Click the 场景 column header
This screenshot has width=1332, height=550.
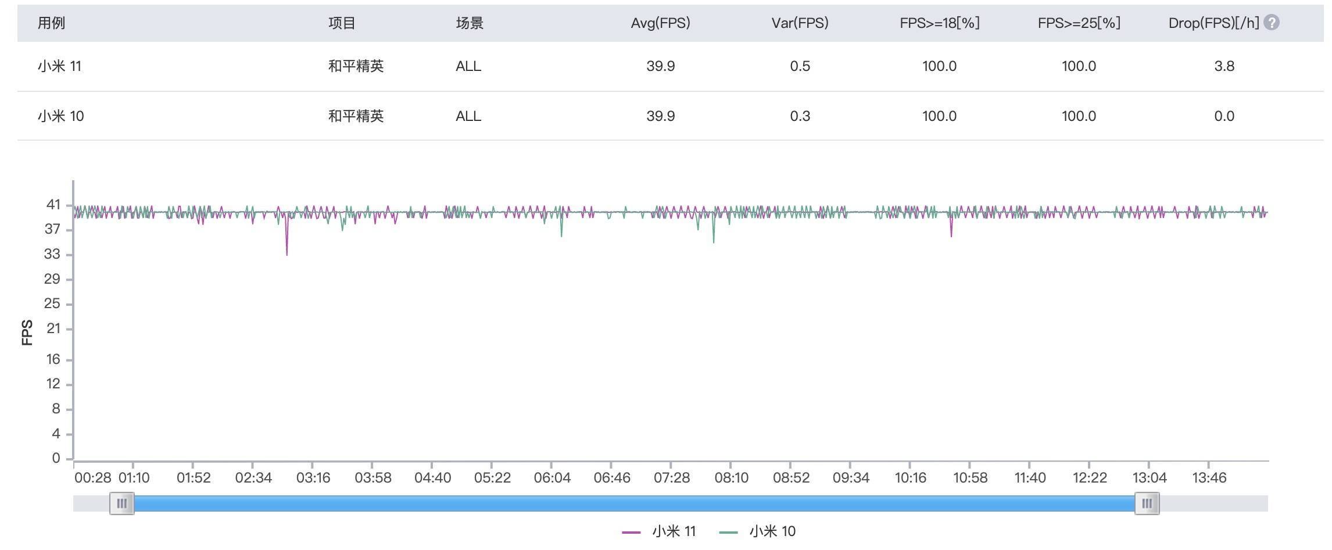tap(470, 23)
